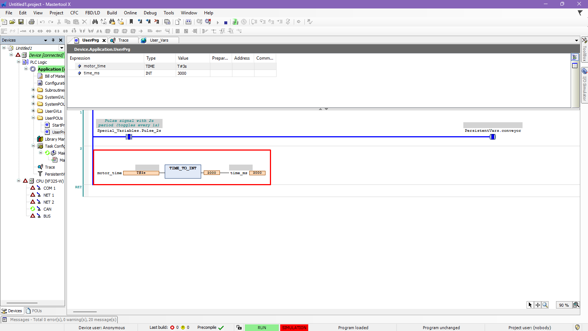Select the magnifier zoom tool at bottom right

[545, 305]
